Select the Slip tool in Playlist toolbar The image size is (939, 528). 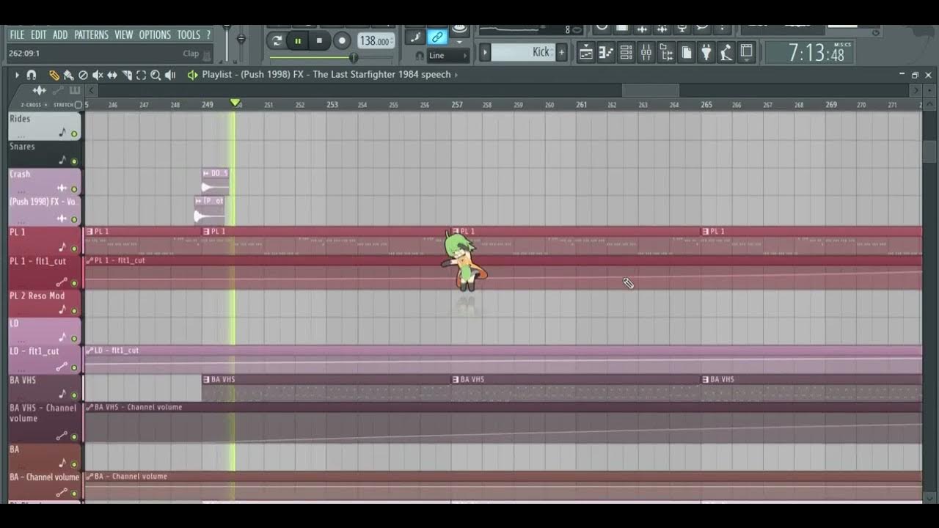coord(112,75)
